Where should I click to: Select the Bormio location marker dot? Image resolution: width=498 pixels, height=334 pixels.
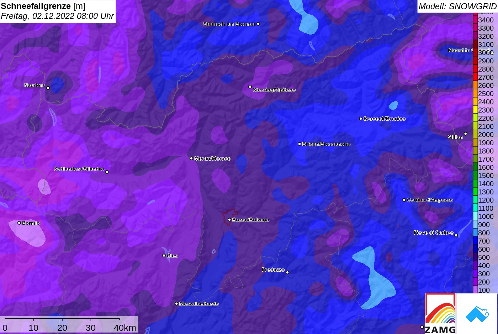19,223
